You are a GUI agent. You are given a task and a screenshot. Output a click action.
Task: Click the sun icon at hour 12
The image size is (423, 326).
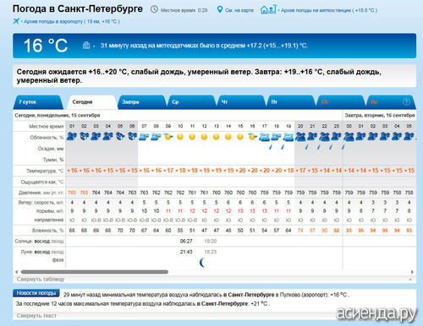click(204, 137)
